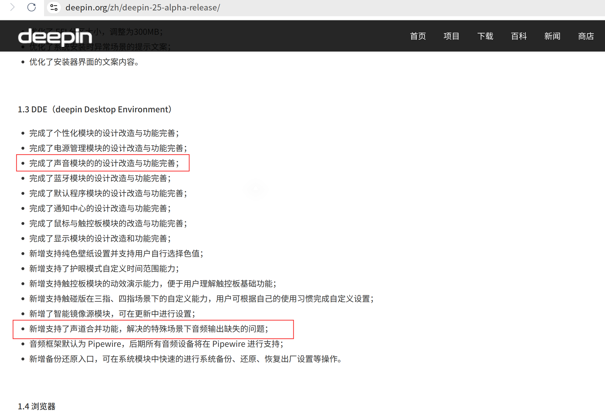Open the 百科 menu item

pos(519,36)
